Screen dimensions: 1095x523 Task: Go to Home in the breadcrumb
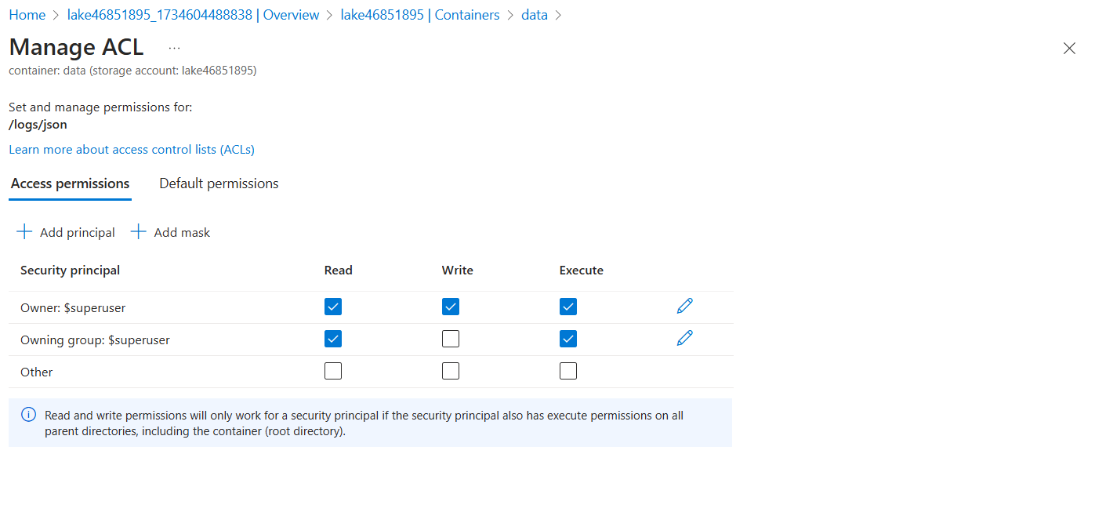click(27, 15)
